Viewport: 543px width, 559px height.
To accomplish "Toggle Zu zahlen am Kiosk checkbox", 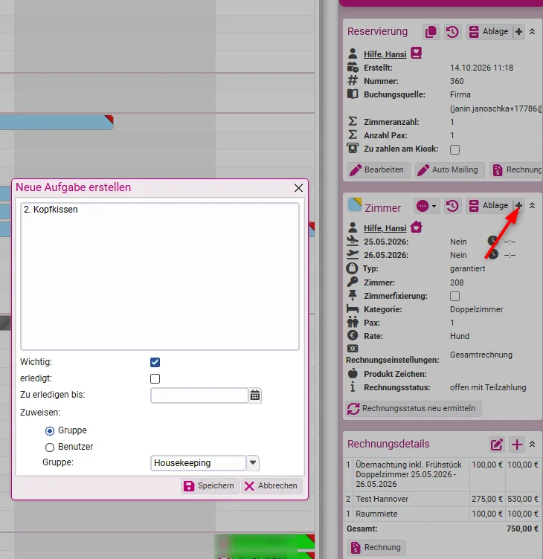I will pyautogui.click(x=454, y=149).
